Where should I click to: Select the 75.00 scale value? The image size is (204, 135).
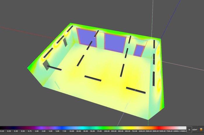(99, 131)
